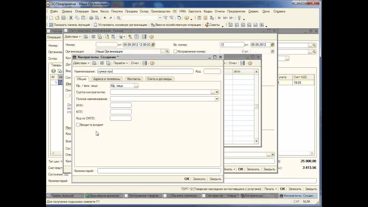Switch to Адреса и телефоны tab
The width and height of the screenshot is (368, 207).
tap(107, 79)
